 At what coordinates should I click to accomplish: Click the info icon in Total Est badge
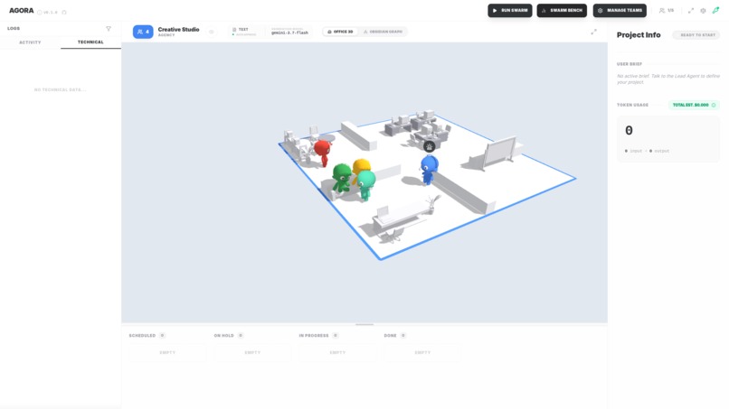click(714, 105)
